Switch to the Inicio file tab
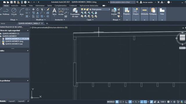186x104 pixels. [x=3, y=23]
